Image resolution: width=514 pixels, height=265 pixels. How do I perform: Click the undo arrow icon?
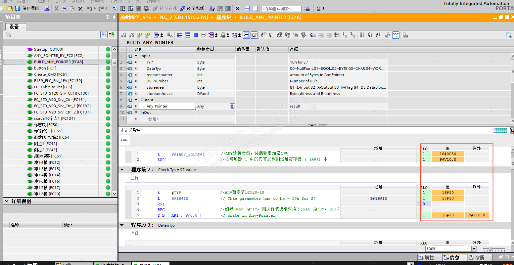pos(89,8)
